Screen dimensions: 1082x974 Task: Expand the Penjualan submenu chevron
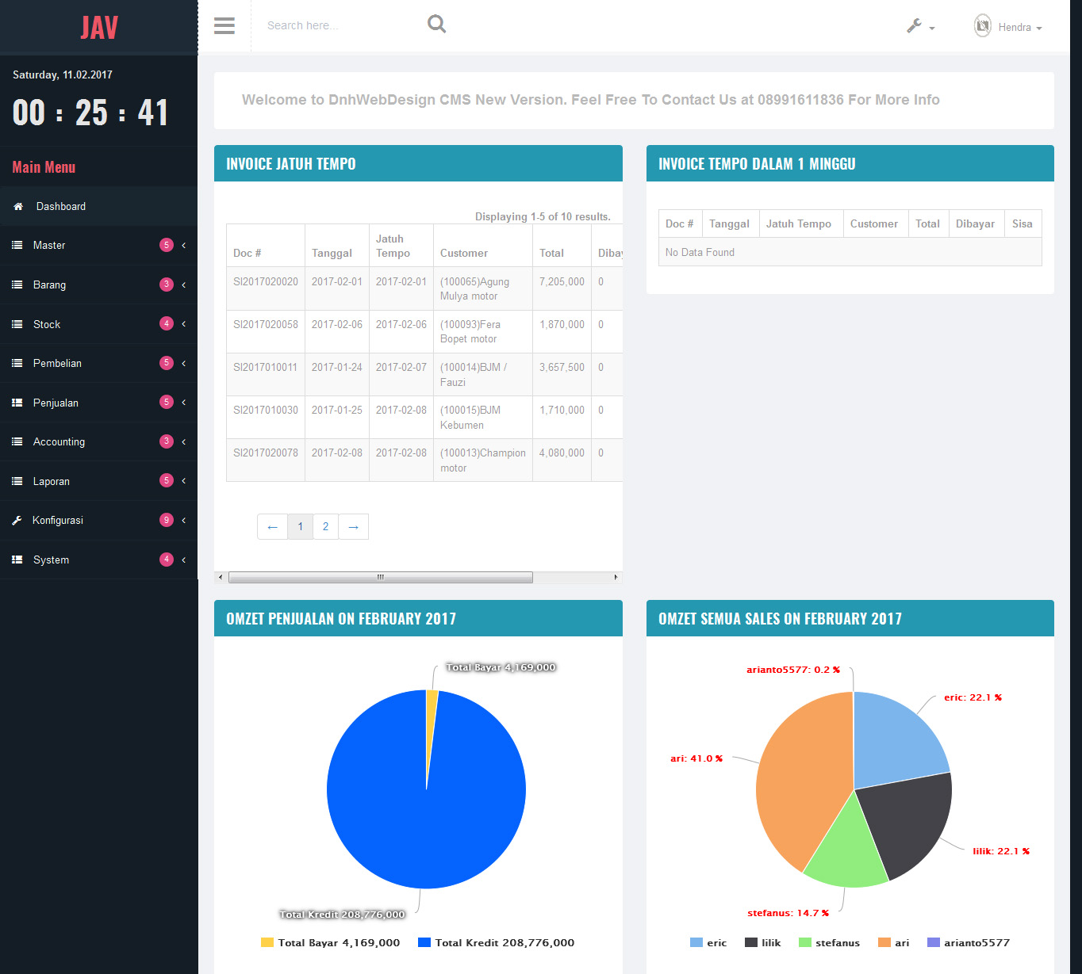184,403
